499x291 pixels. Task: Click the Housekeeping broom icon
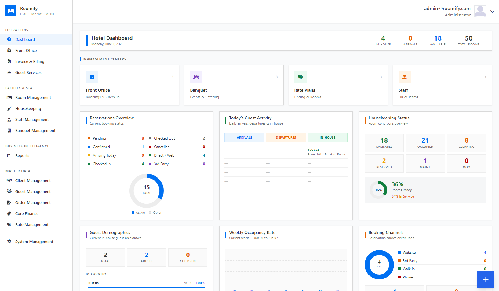pos(9,108)
